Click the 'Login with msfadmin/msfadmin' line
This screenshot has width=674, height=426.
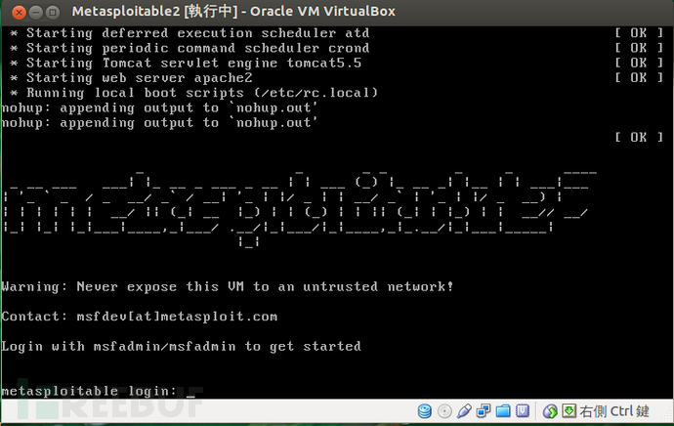tap(181, 347)
